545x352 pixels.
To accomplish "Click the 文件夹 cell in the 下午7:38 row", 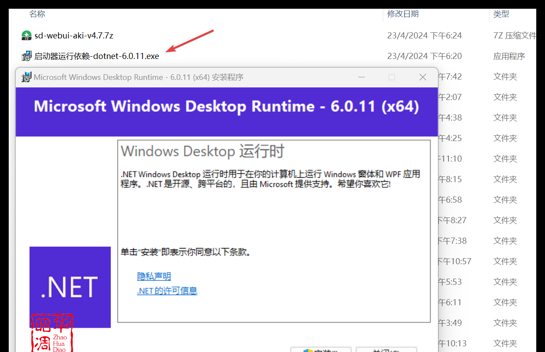I will [505, 241].
